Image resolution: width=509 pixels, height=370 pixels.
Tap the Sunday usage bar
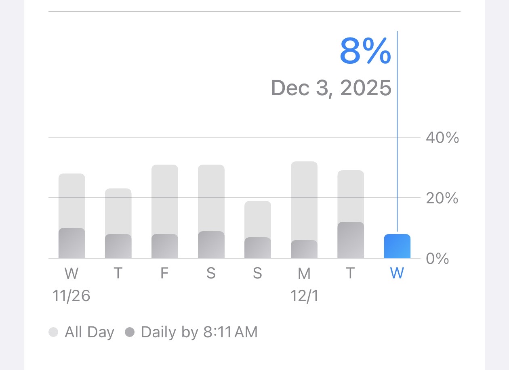pyautogui.click(x=257, y=230)
